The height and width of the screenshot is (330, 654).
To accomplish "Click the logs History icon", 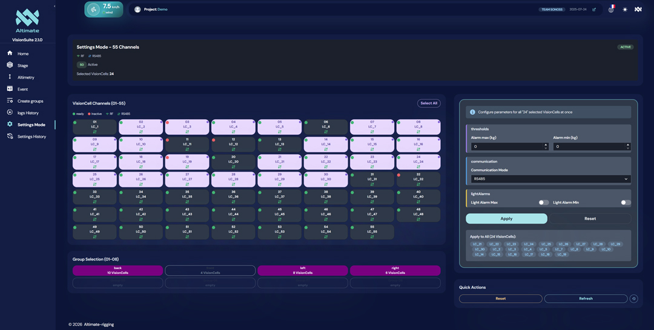I will (10, 112).
